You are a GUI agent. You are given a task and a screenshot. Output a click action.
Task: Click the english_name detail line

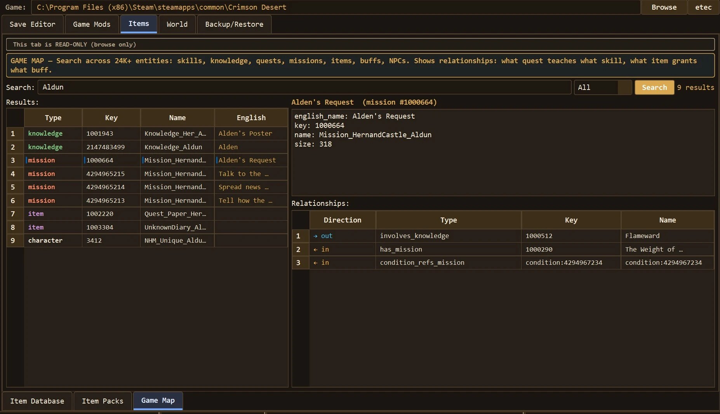point(355,116)
